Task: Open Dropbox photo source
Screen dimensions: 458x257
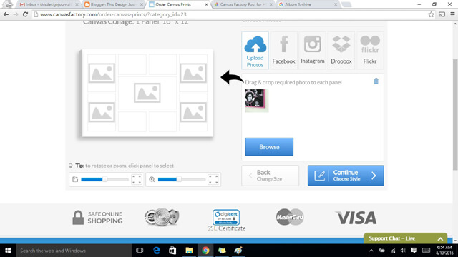Action: pyautogui.click(x=341, y=50)
